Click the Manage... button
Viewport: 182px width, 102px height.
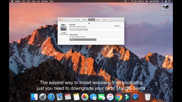click(117, 26)
